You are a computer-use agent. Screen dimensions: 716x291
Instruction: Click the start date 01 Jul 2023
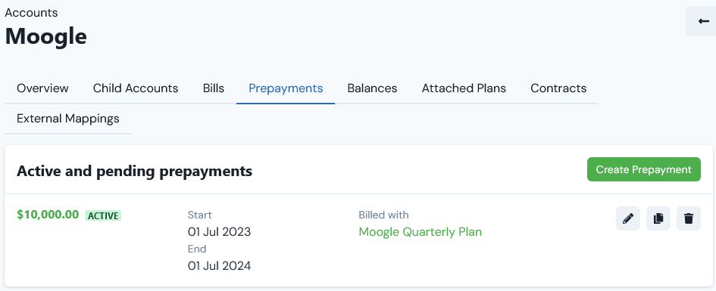click(219, 232)
